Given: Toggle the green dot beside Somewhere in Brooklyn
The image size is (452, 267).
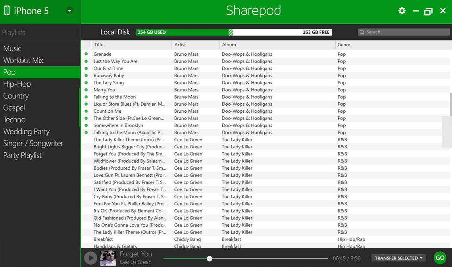Looking at the screenshot, I should [x=86, y=125].
